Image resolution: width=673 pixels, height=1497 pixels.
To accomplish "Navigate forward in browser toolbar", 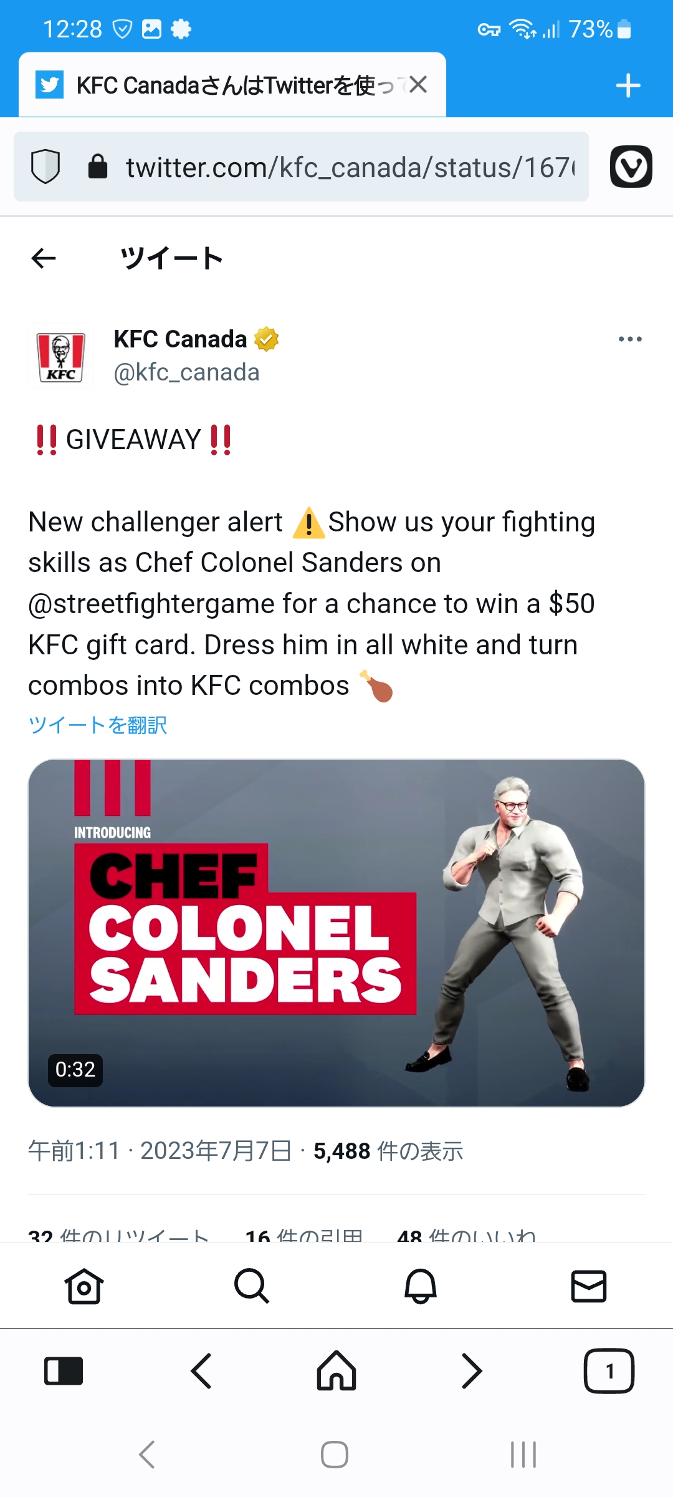I will pyautogui.click(x=472, y=1371).
